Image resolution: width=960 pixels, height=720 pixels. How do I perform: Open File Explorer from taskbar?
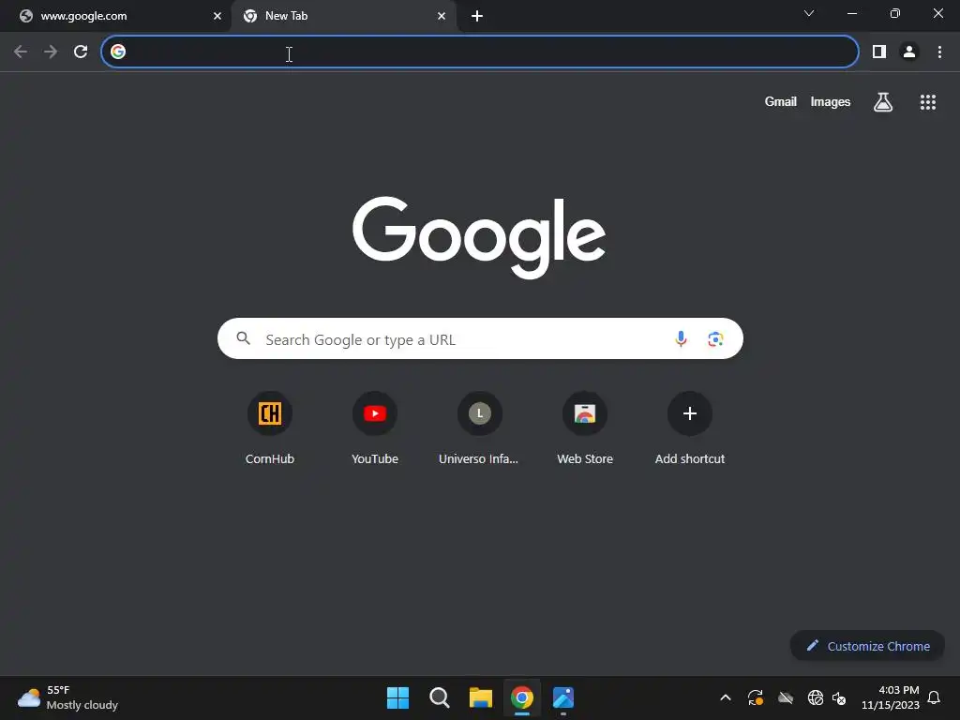coord(481,697)
